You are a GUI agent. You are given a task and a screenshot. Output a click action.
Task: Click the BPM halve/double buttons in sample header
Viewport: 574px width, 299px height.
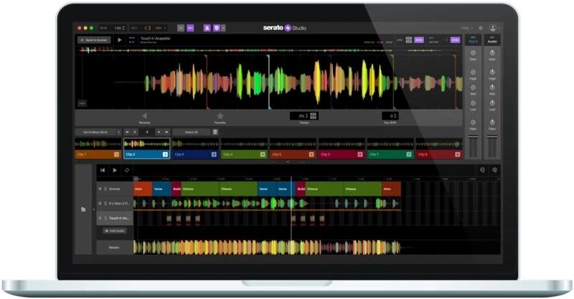(408, 40)
